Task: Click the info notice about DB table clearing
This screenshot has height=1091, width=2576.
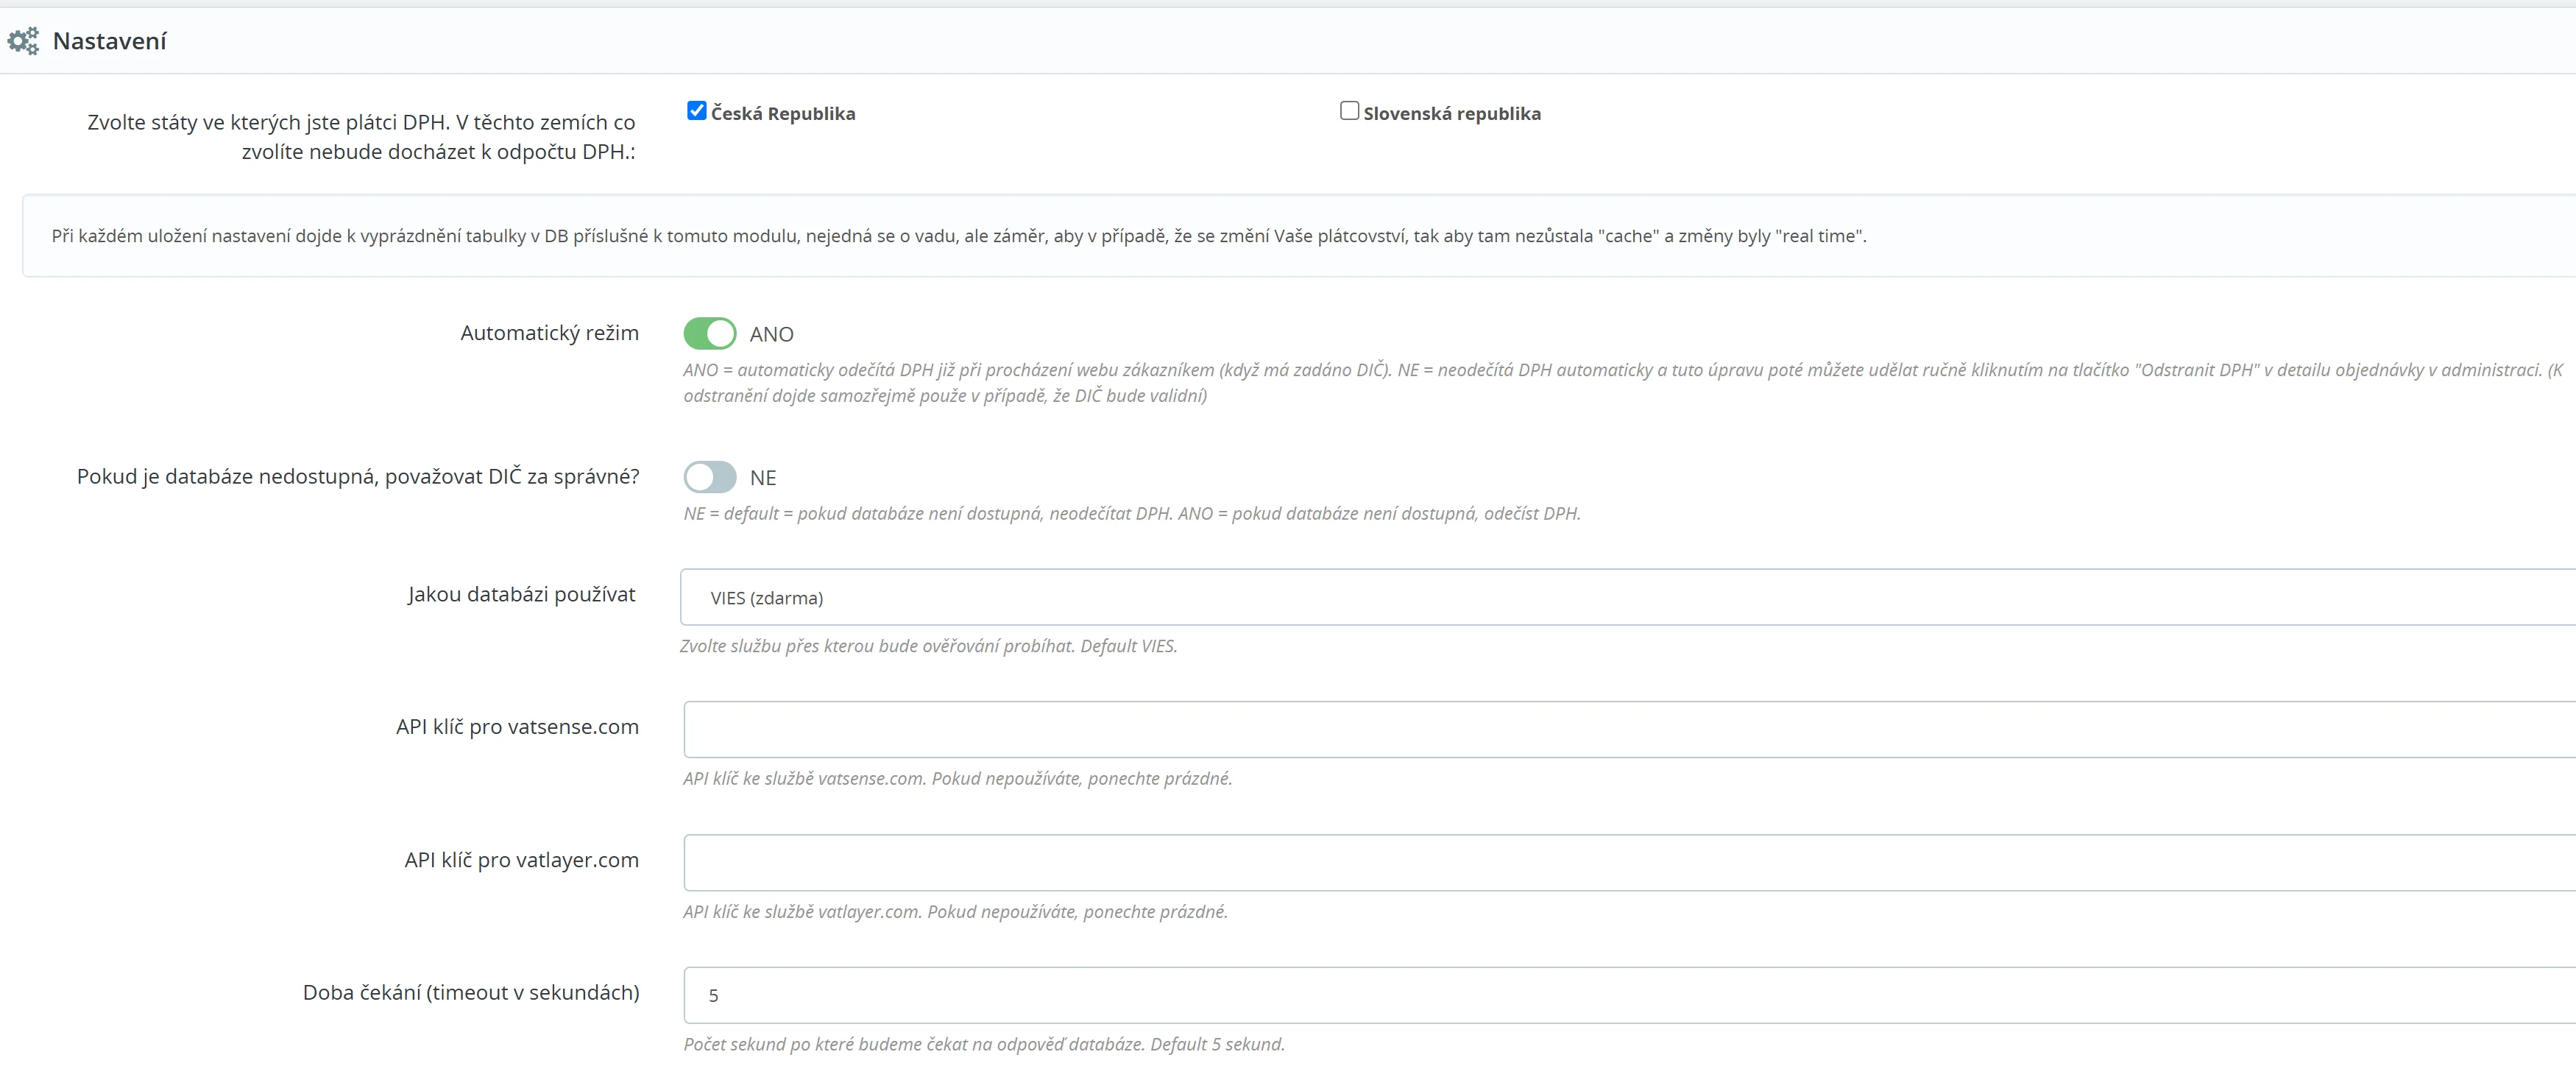Action: click(x=958, y=237)
